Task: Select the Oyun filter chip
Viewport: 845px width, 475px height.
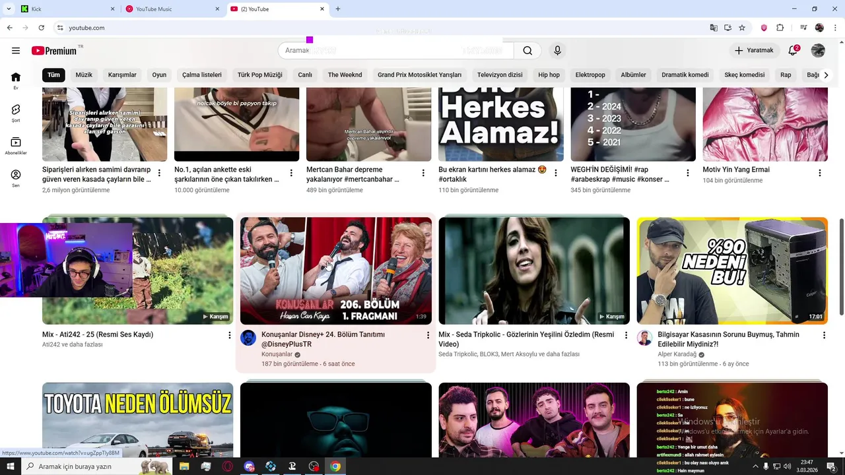Action: click(x=159, y=75)
